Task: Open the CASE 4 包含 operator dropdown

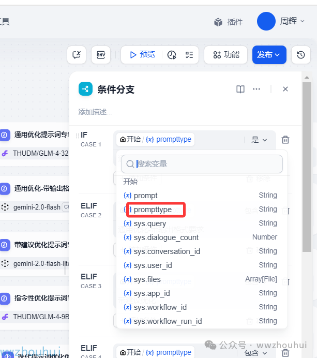Action: [x=255, y=353]
